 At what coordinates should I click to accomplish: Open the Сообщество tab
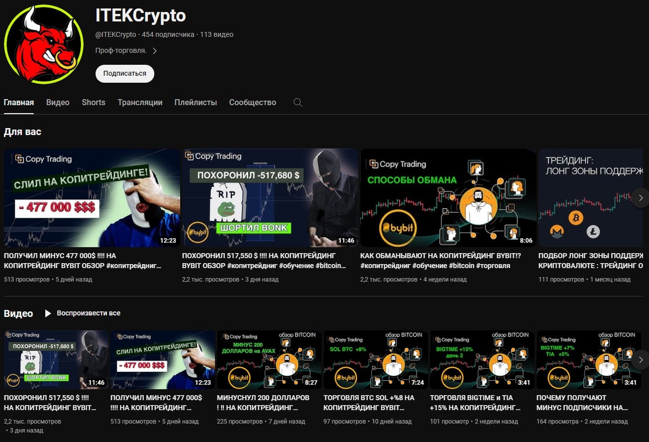coord(252,102)
